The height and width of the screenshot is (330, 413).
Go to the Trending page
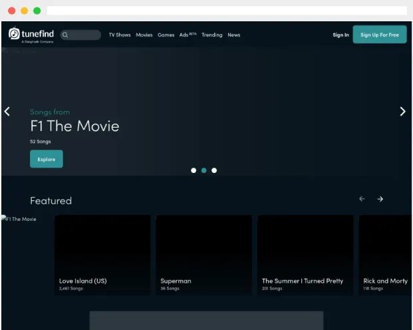[212, 35]
